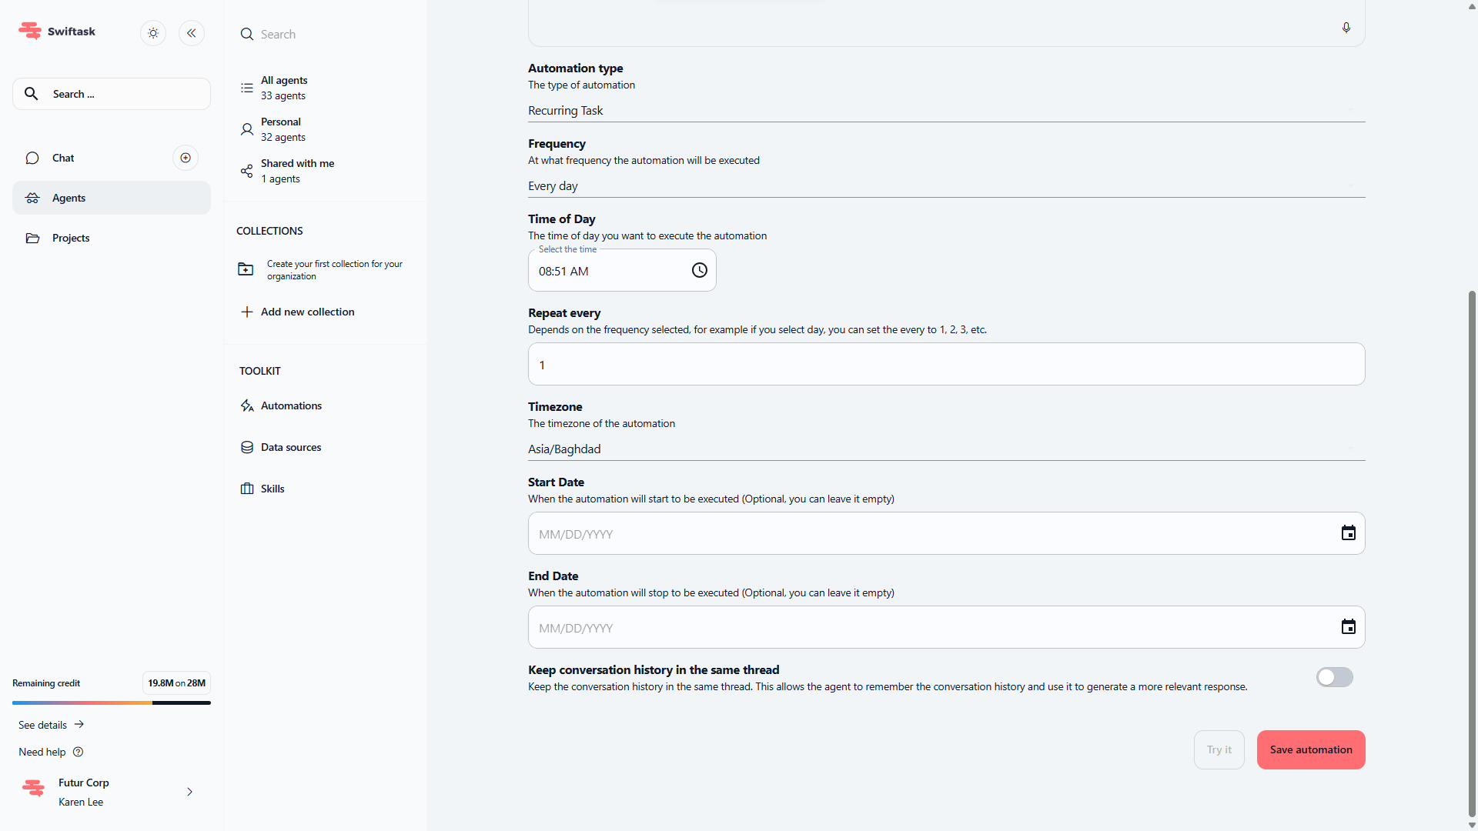Image resolution: width=1478 pixels, height=831 pixels.
Task: Click the microphone voice input icon
Action: click(x=1346, y=28)
